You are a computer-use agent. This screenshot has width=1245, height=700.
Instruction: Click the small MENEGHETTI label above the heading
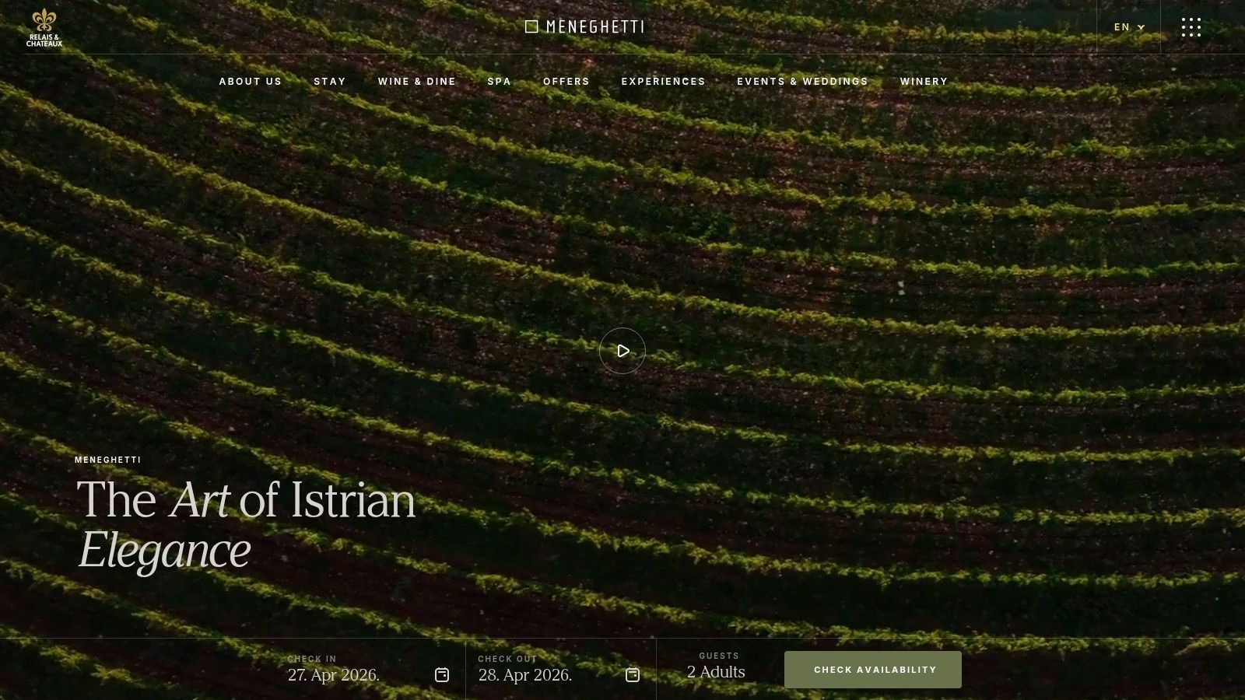pyautogui.click(x=108, y=460)
